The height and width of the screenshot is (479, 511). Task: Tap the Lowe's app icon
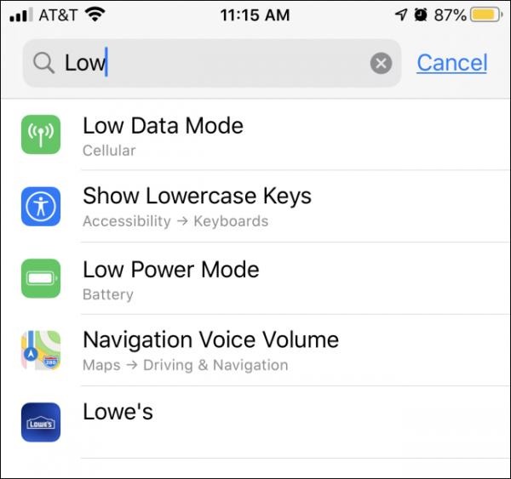pyautogui.click(x=41, y=422)
